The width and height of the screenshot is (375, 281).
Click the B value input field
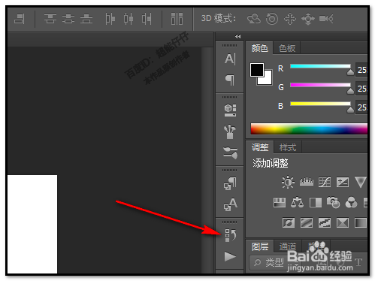361,107
